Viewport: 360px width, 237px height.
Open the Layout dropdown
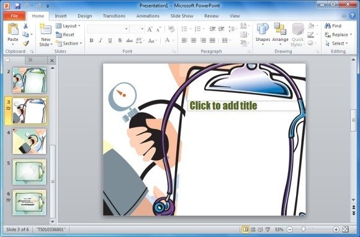coord(68,26)
